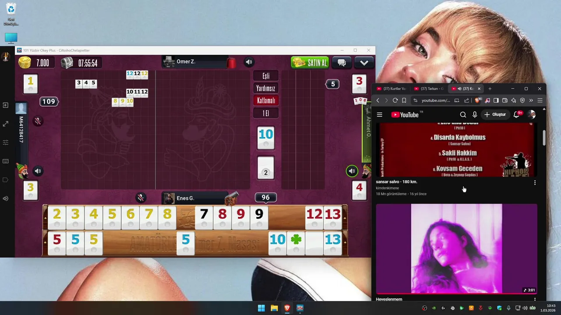Switch to the Kurtlar Va browser tab
The height and width of the screenshot is (315, 561).
(x=391, y=89)
